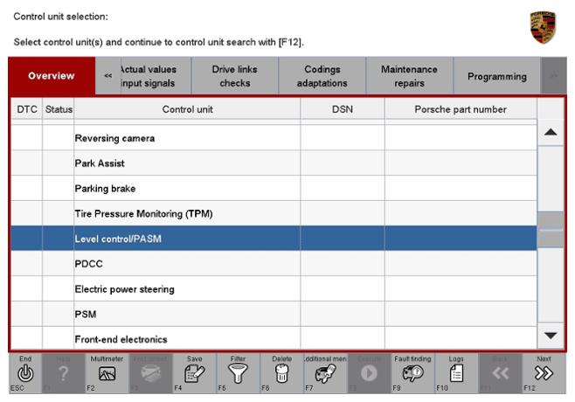The width and height of the screenshot is (575, 402).
Task: Open the Maintenance repairs tab
Action: pyautogui.click(x=409, y=76)
